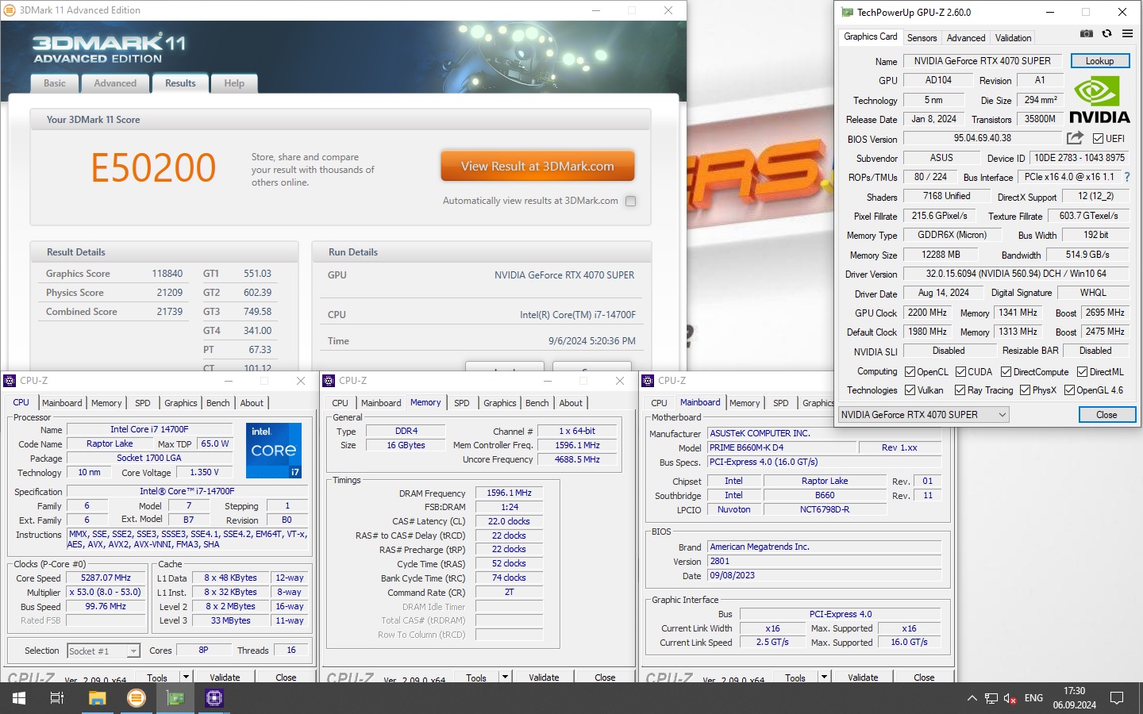Expand Tools dropdown arrow in CPU window
1143x714 pixels.
tap(186, 677)
